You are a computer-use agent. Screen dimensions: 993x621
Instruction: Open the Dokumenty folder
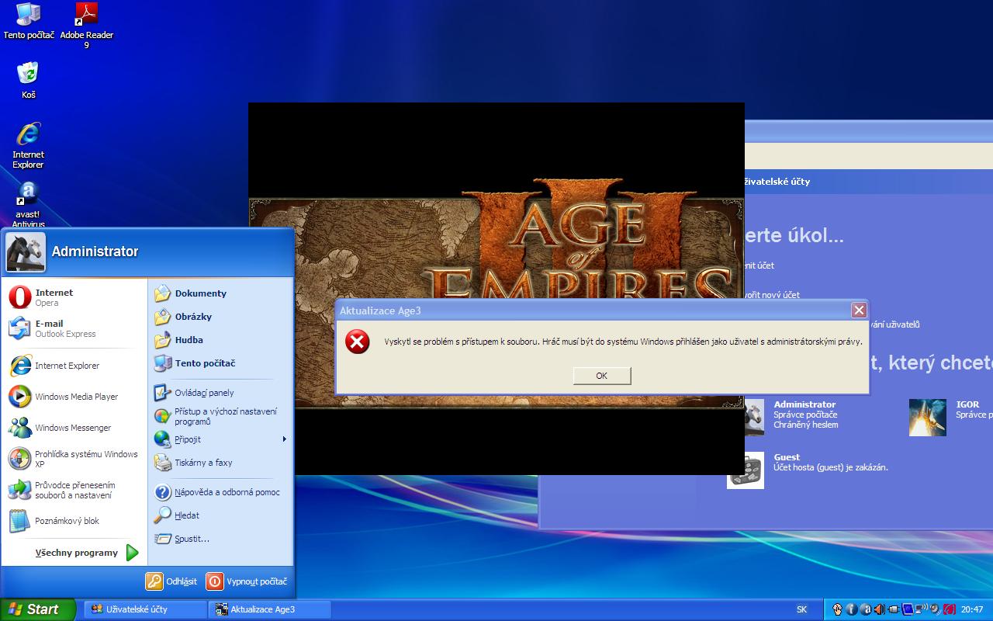coord(200,293)
